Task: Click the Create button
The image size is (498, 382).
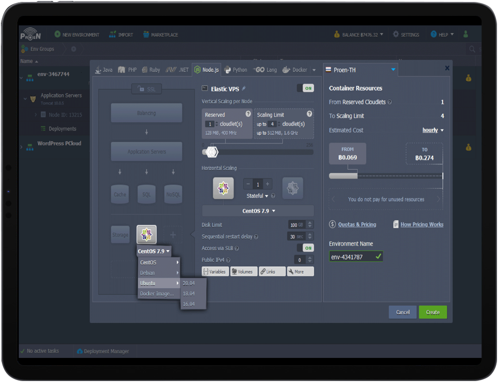Action: [x=433, y=312]
